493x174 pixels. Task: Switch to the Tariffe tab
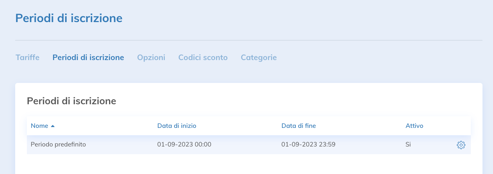point(27,57)
